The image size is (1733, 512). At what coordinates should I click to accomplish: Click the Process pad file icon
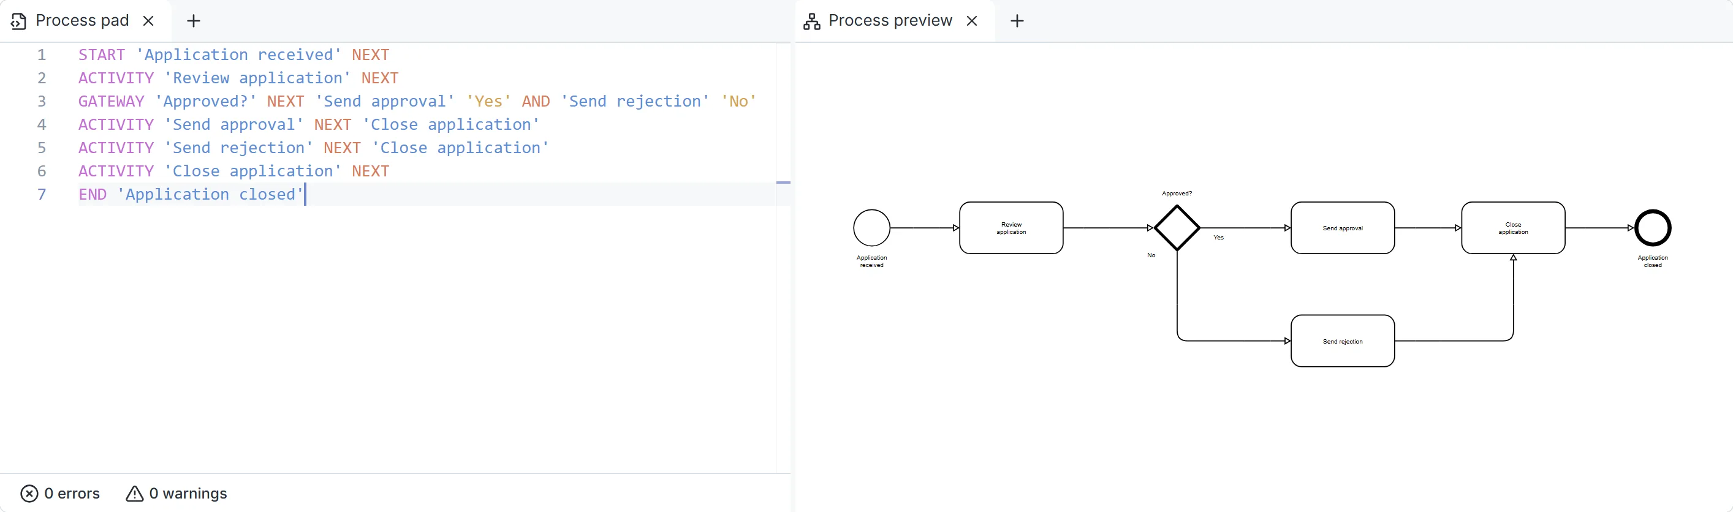coord(19,21)
